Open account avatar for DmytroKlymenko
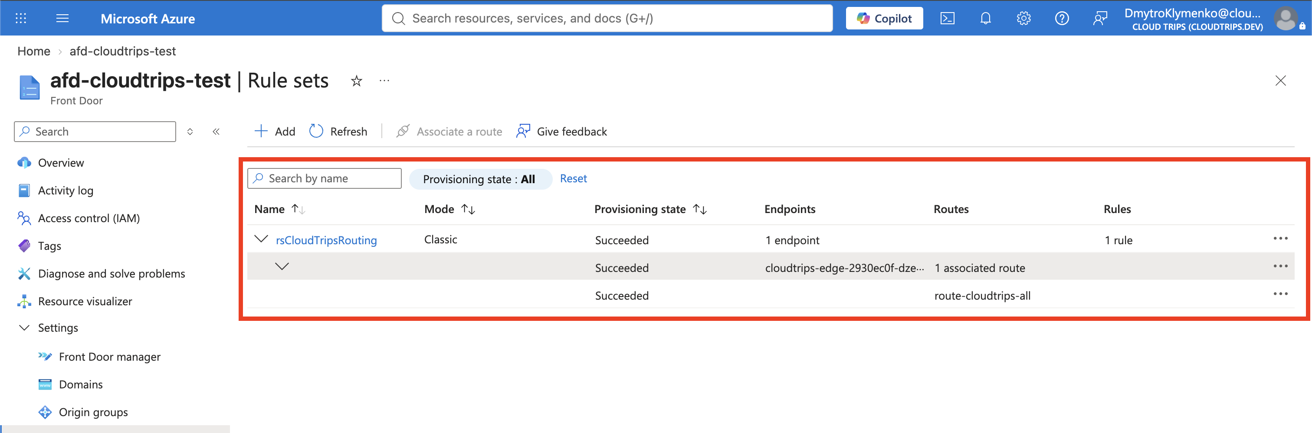Screen dimensions: 1312x433 pos(1286,18)
